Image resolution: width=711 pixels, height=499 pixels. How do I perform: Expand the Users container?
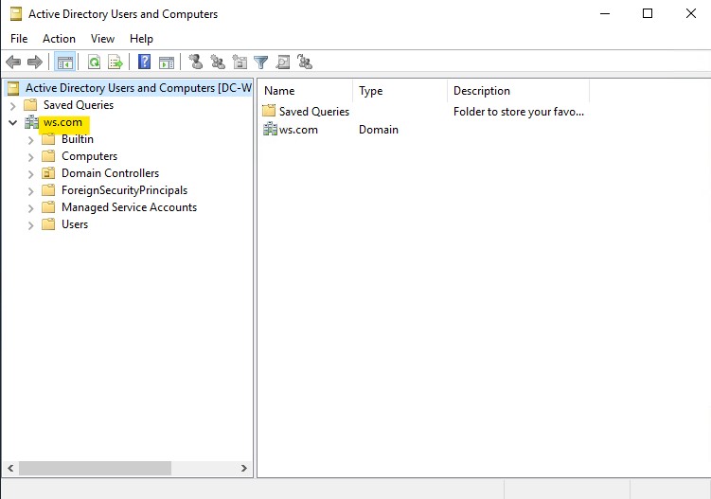(31, 225)
